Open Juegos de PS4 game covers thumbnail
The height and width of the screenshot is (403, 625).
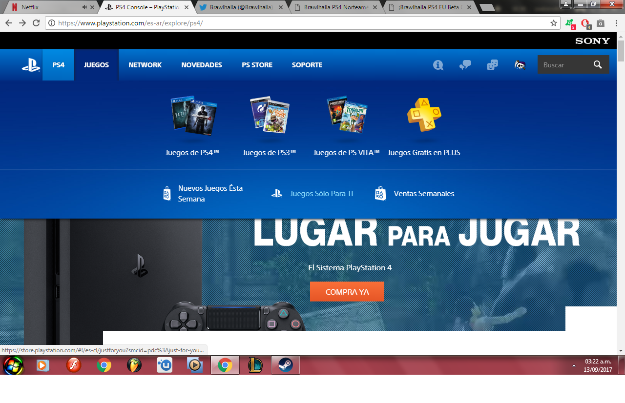click(193, 115)
